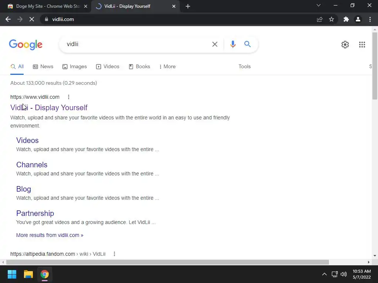The image size is (378, 283).
Task: Switch to Doge My Site tab
Action: 46,6
